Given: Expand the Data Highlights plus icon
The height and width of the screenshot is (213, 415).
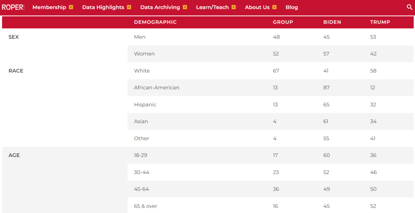Looking at the screenshot, I should pyautogui.click(x=129, y=7).
